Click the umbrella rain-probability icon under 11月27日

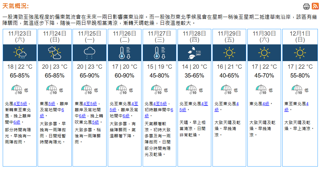(156, 90)
